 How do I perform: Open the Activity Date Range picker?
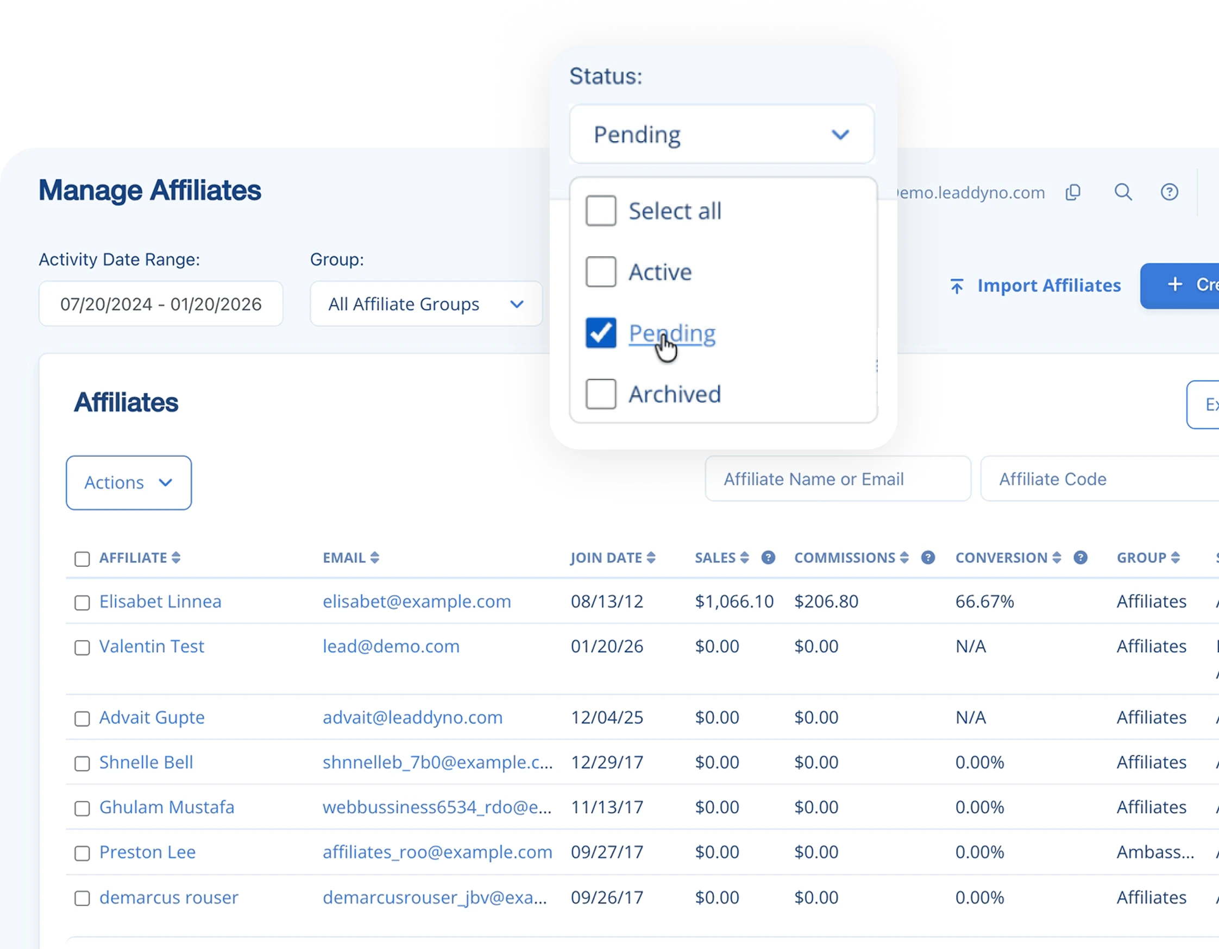[x=161, y=304]
